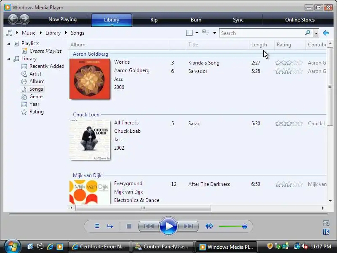337x253 pixels.
Task: Open Certificate Error taskbar window
Action: coord(99,247)
